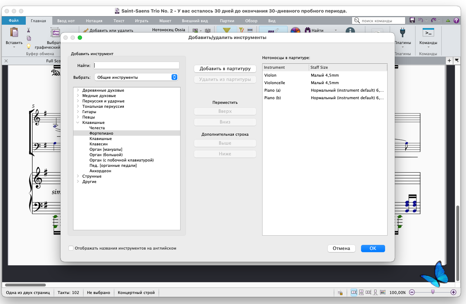Click the horizontal scrollbar at the bottom
The width and height of the screenshot is (466, 304).
click(25, 285)
